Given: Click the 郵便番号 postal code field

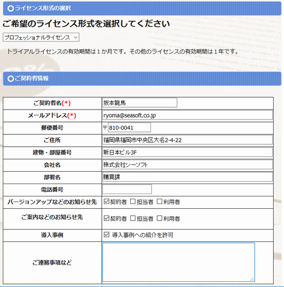Looking at the screenshot, I should pyautogui.click(x=129, y=128).
